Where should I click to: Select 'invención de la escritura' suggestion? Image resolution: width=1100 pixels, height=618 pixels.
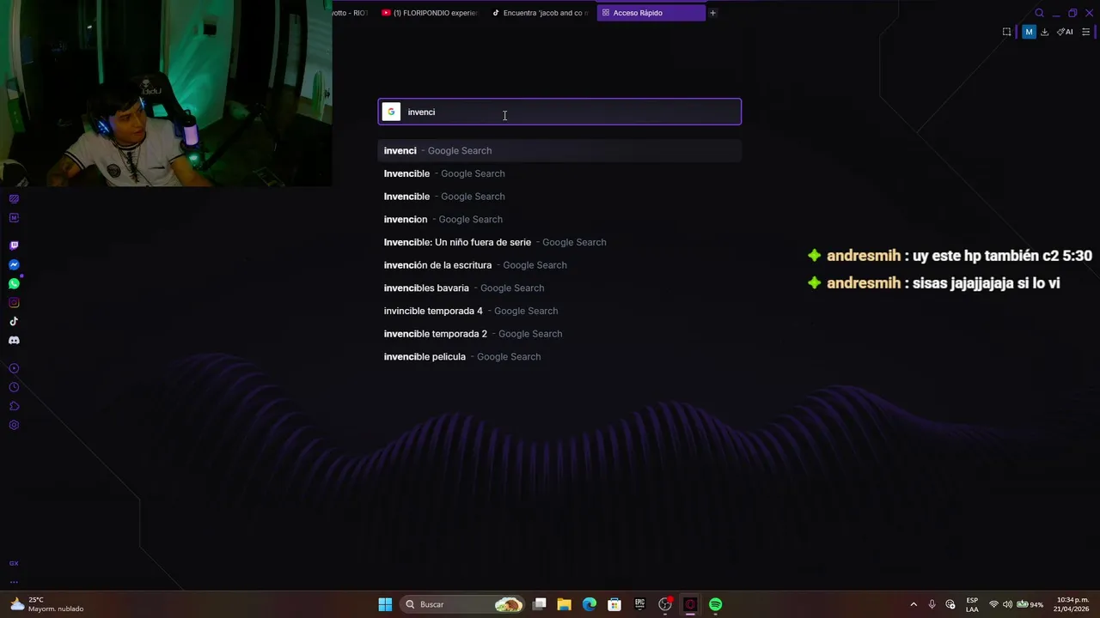[x=559, y=265]
